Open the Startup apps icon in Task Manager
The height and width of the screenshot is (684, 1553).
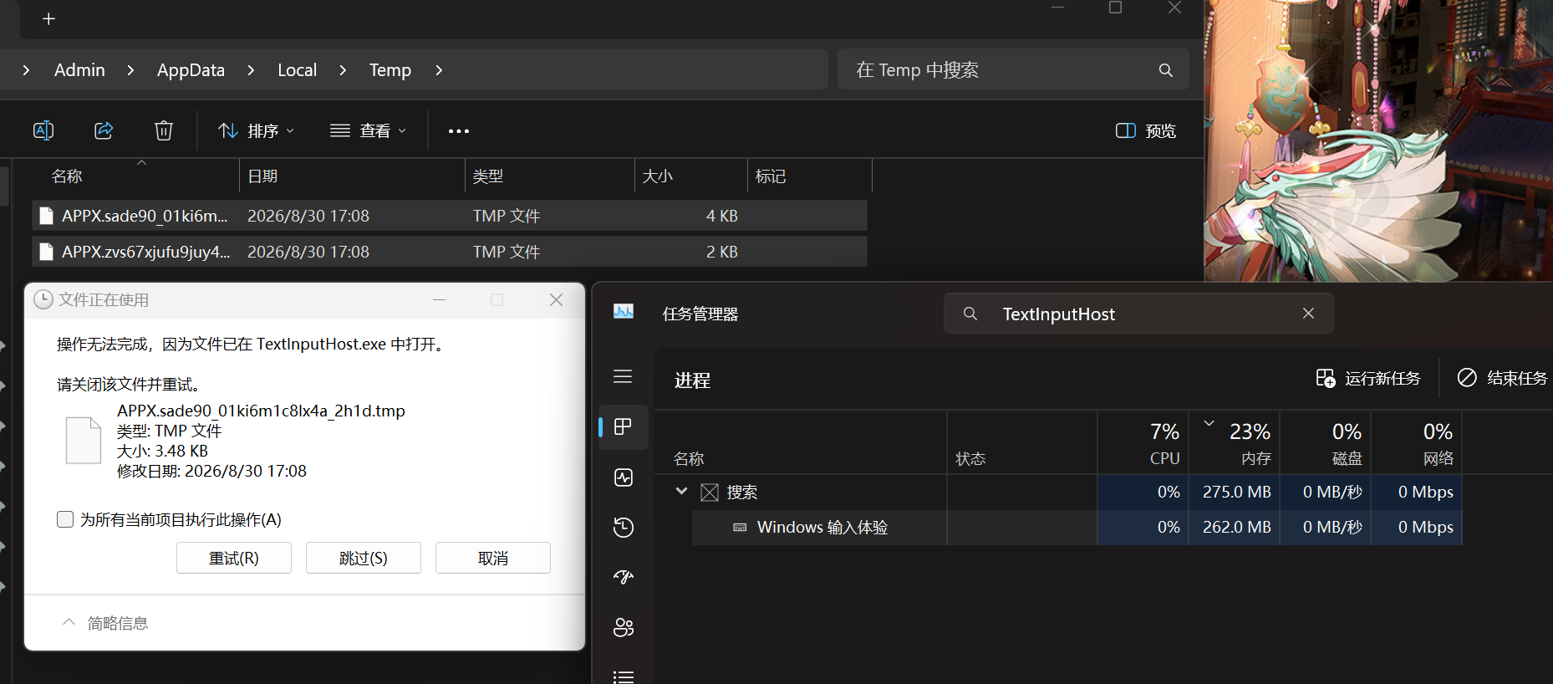pos(624,577)
